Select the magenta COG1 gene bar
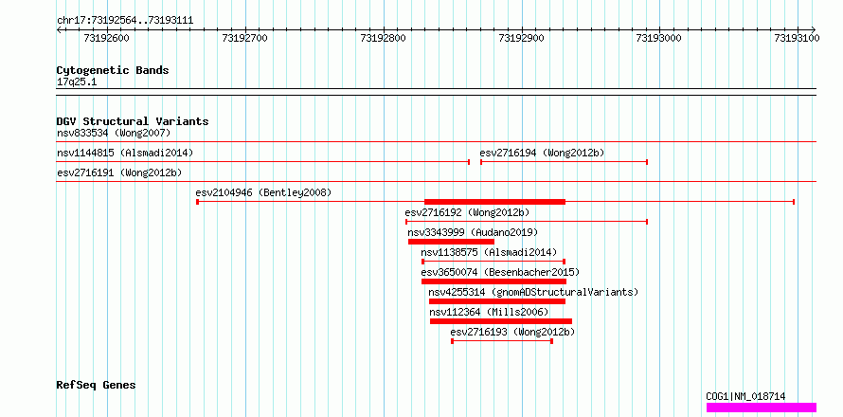843x417 pixels. [762, 408]
